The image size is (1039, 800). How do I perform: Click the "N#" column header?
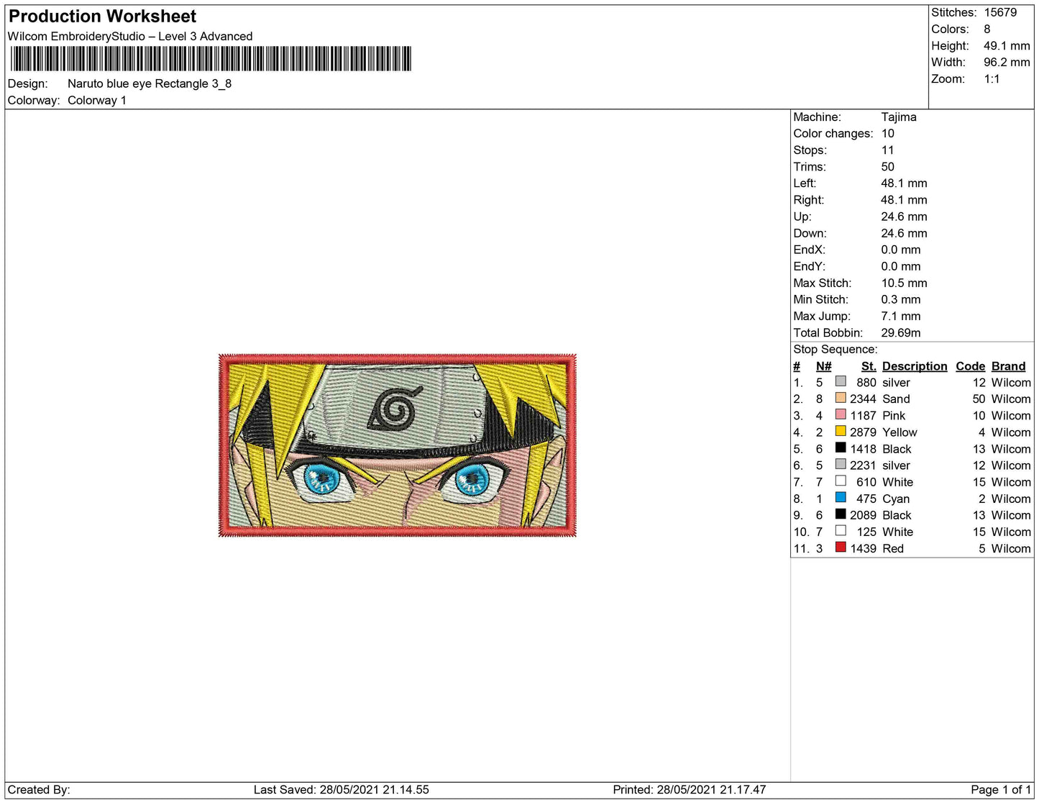[824, 366]
